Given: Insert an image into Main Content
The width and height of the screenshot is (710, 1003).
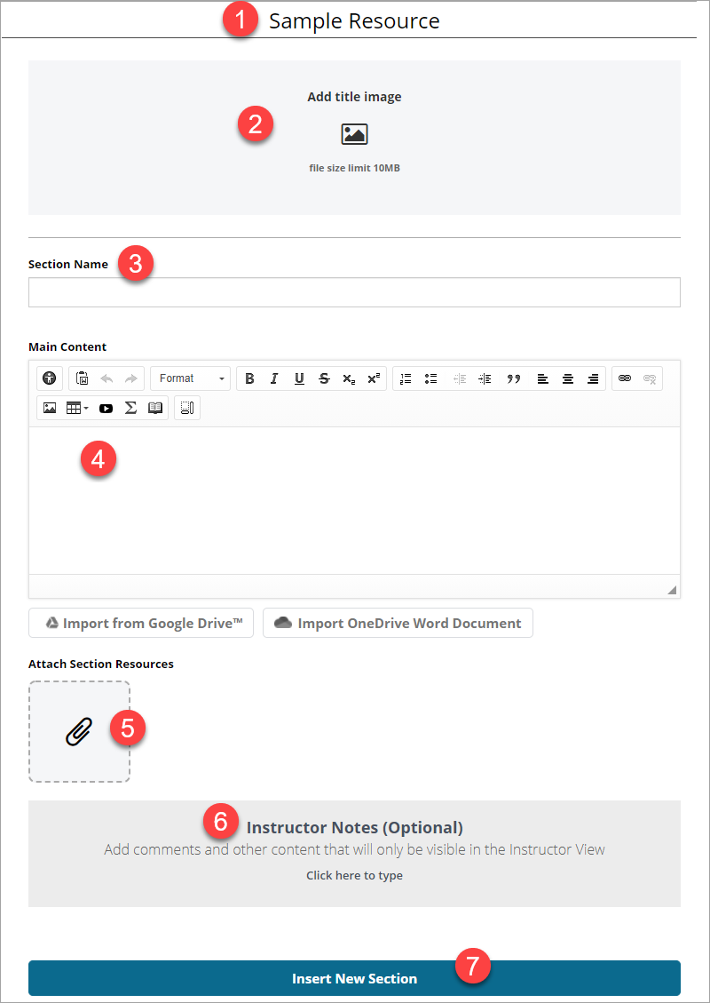Looking at the screenshot, I should pos(49,408).
